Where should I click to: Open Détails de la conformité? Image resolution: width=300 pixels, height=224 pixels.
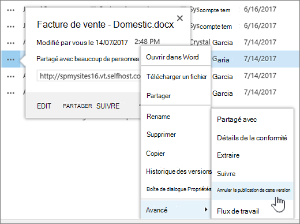[252, 138]
